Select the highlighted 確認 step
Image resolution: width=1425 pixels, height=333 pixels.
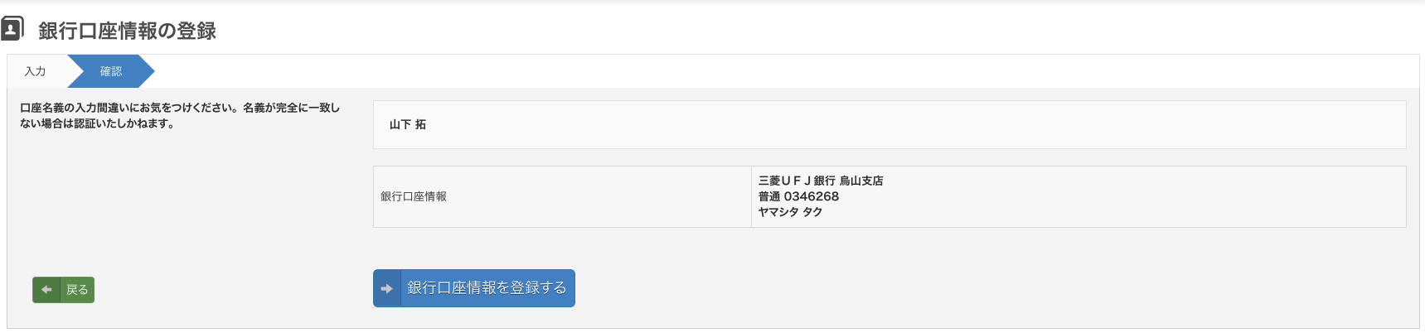[111, 71]
